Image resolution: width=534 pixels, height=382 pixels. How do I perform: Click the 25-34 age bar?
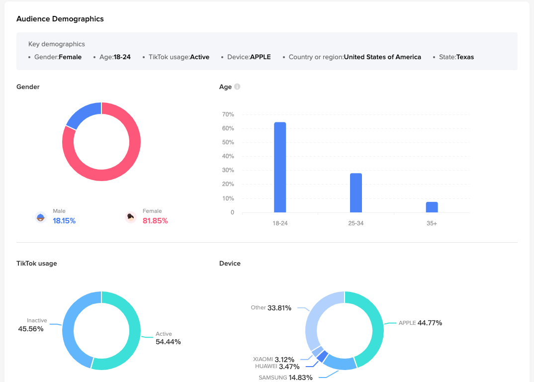click(x=356, y=192)
